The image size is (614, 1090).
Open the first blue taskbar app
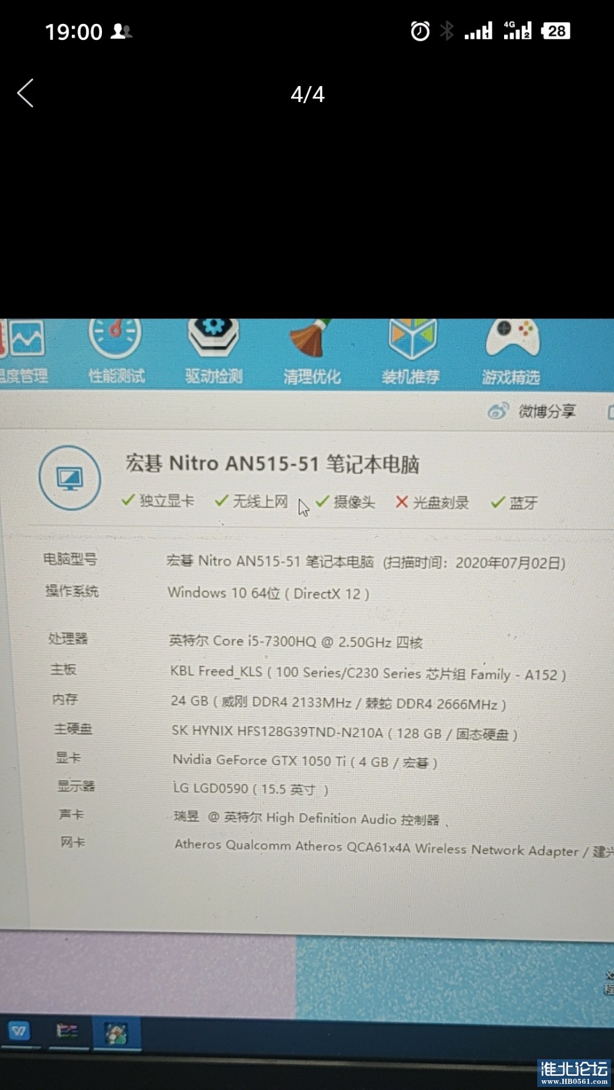[x=20, y=1032]
